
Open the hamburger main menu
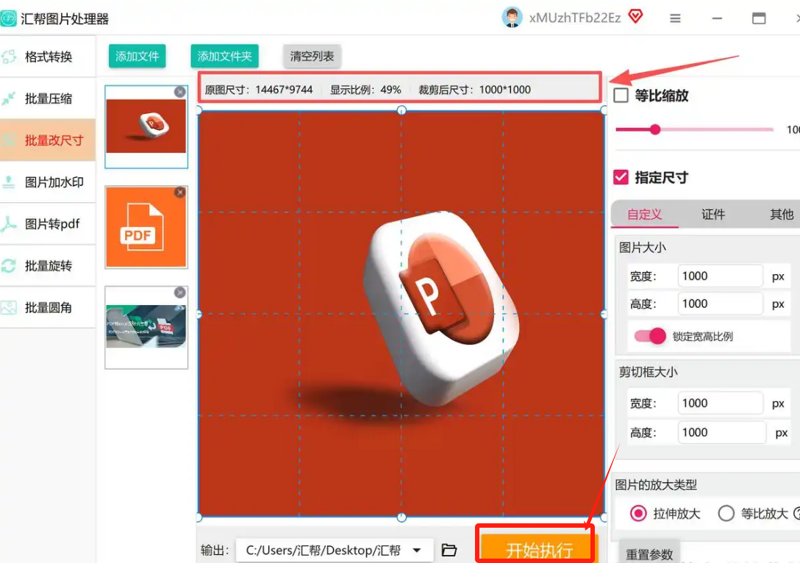(675, 18)
